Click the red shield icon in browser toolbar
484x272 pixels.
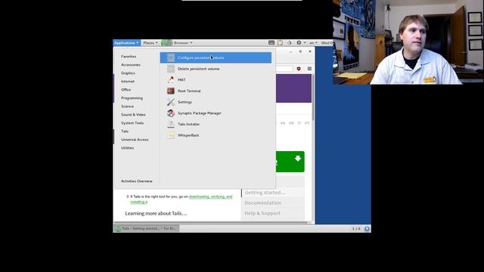click(299, 69)
